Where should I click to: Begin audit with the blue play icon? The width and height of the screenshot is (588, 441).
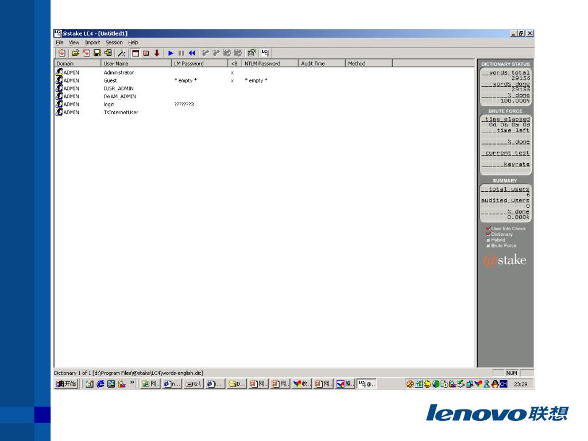[171, 53]
